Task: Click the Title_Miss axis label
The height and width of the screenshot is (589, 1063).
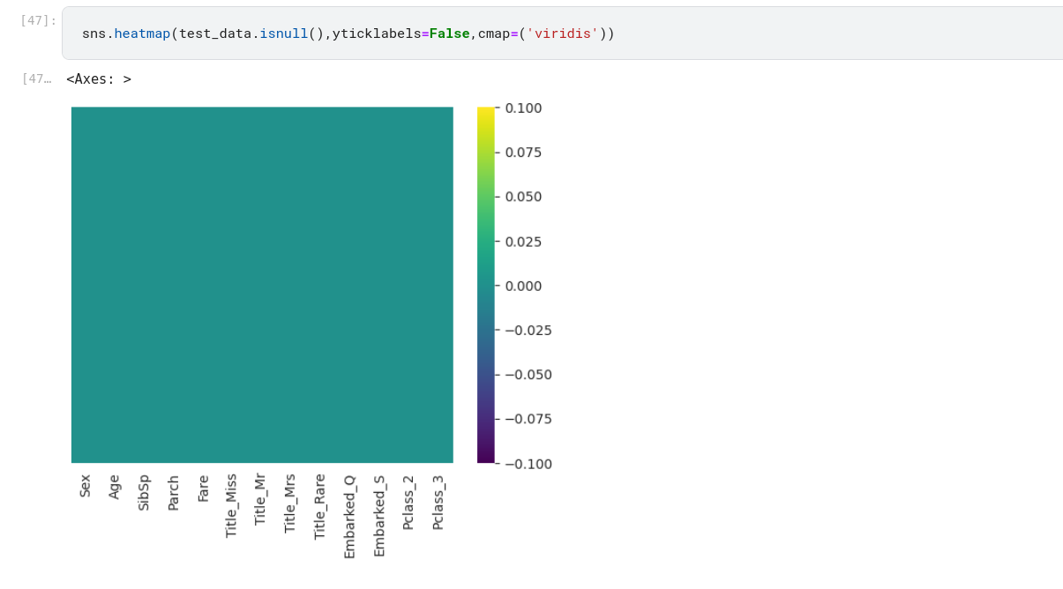Action: (x=232, y=505)
